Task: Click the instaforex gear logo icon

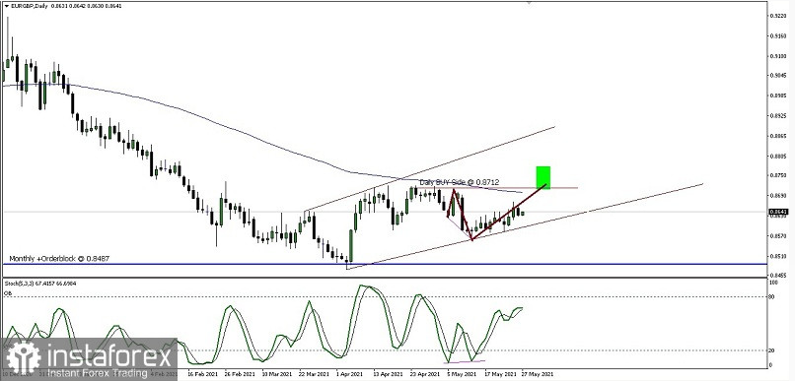Action: point(24,357)
